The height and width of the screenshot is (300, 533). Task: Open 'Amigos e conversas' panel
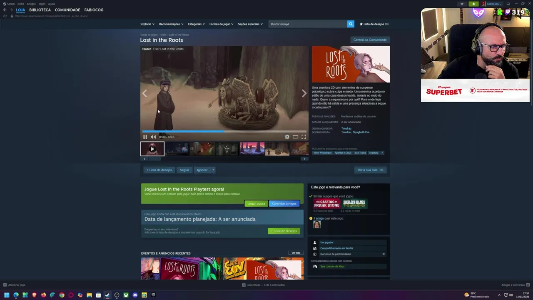(x=515, y=285)
